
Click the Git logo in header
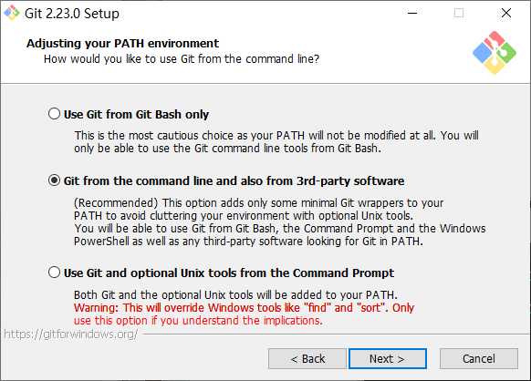495,53
